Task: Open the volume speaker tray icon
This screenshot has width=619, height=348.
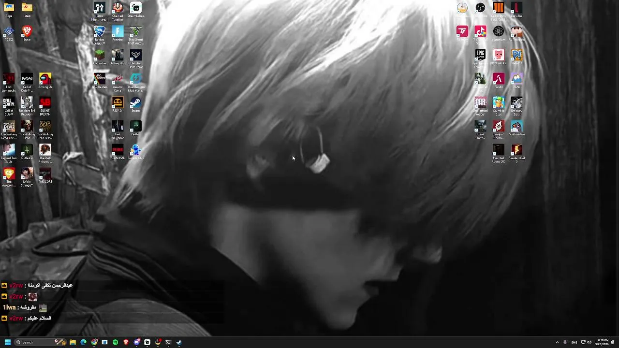Action: [589, 342]
